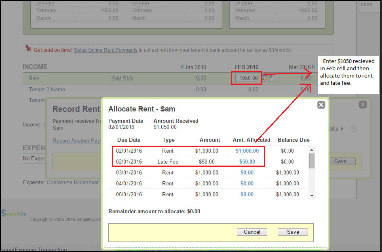Viewport: 382px width, 252px height.
Task: Go to next month with Mar arrow
Action: (x=313, y=67)
